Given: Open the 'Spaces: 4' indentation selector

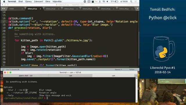Looking at the screenshot, I should [118, 69].
